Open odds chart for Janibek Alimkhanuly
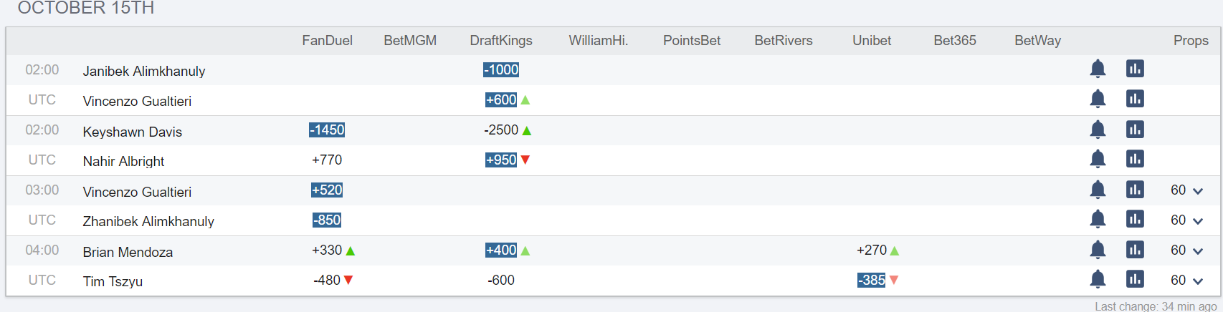The width and height of the screenshot is (1223, 312). 1135,69
